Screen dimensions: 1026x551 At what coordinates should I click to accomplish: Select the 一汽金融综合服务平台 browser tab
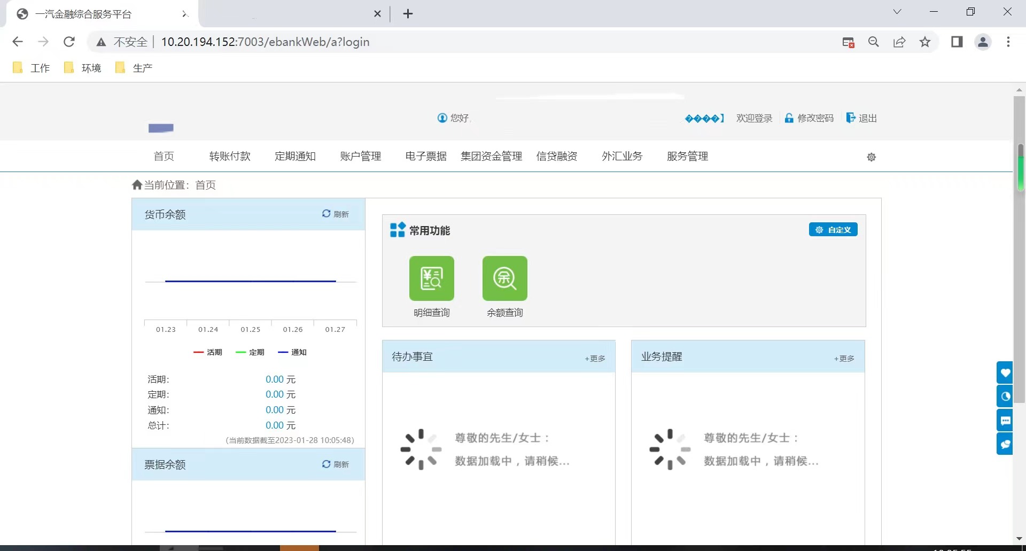tap(102, 14)
